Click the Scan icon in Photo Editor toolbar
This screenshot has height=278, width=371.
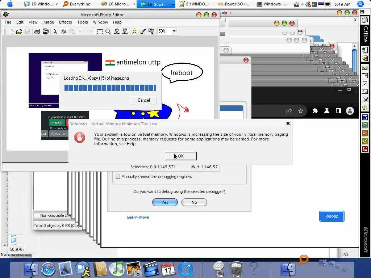click(x=46, y=31)
